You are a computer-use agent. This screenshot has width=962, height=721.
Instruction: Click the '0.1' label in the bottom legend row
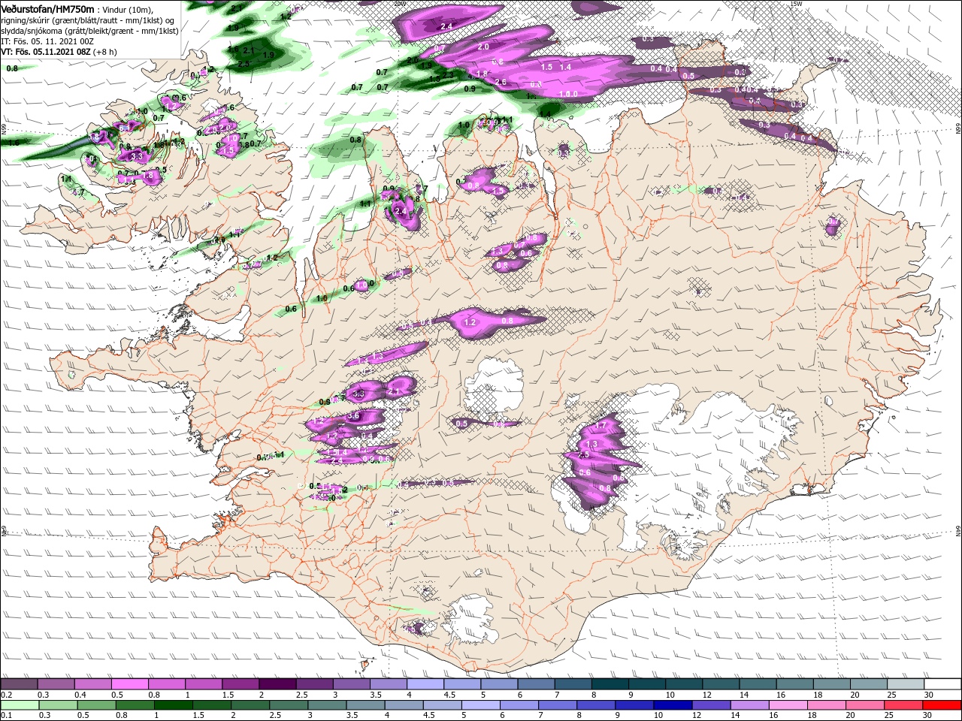click(x=7, y=716)
